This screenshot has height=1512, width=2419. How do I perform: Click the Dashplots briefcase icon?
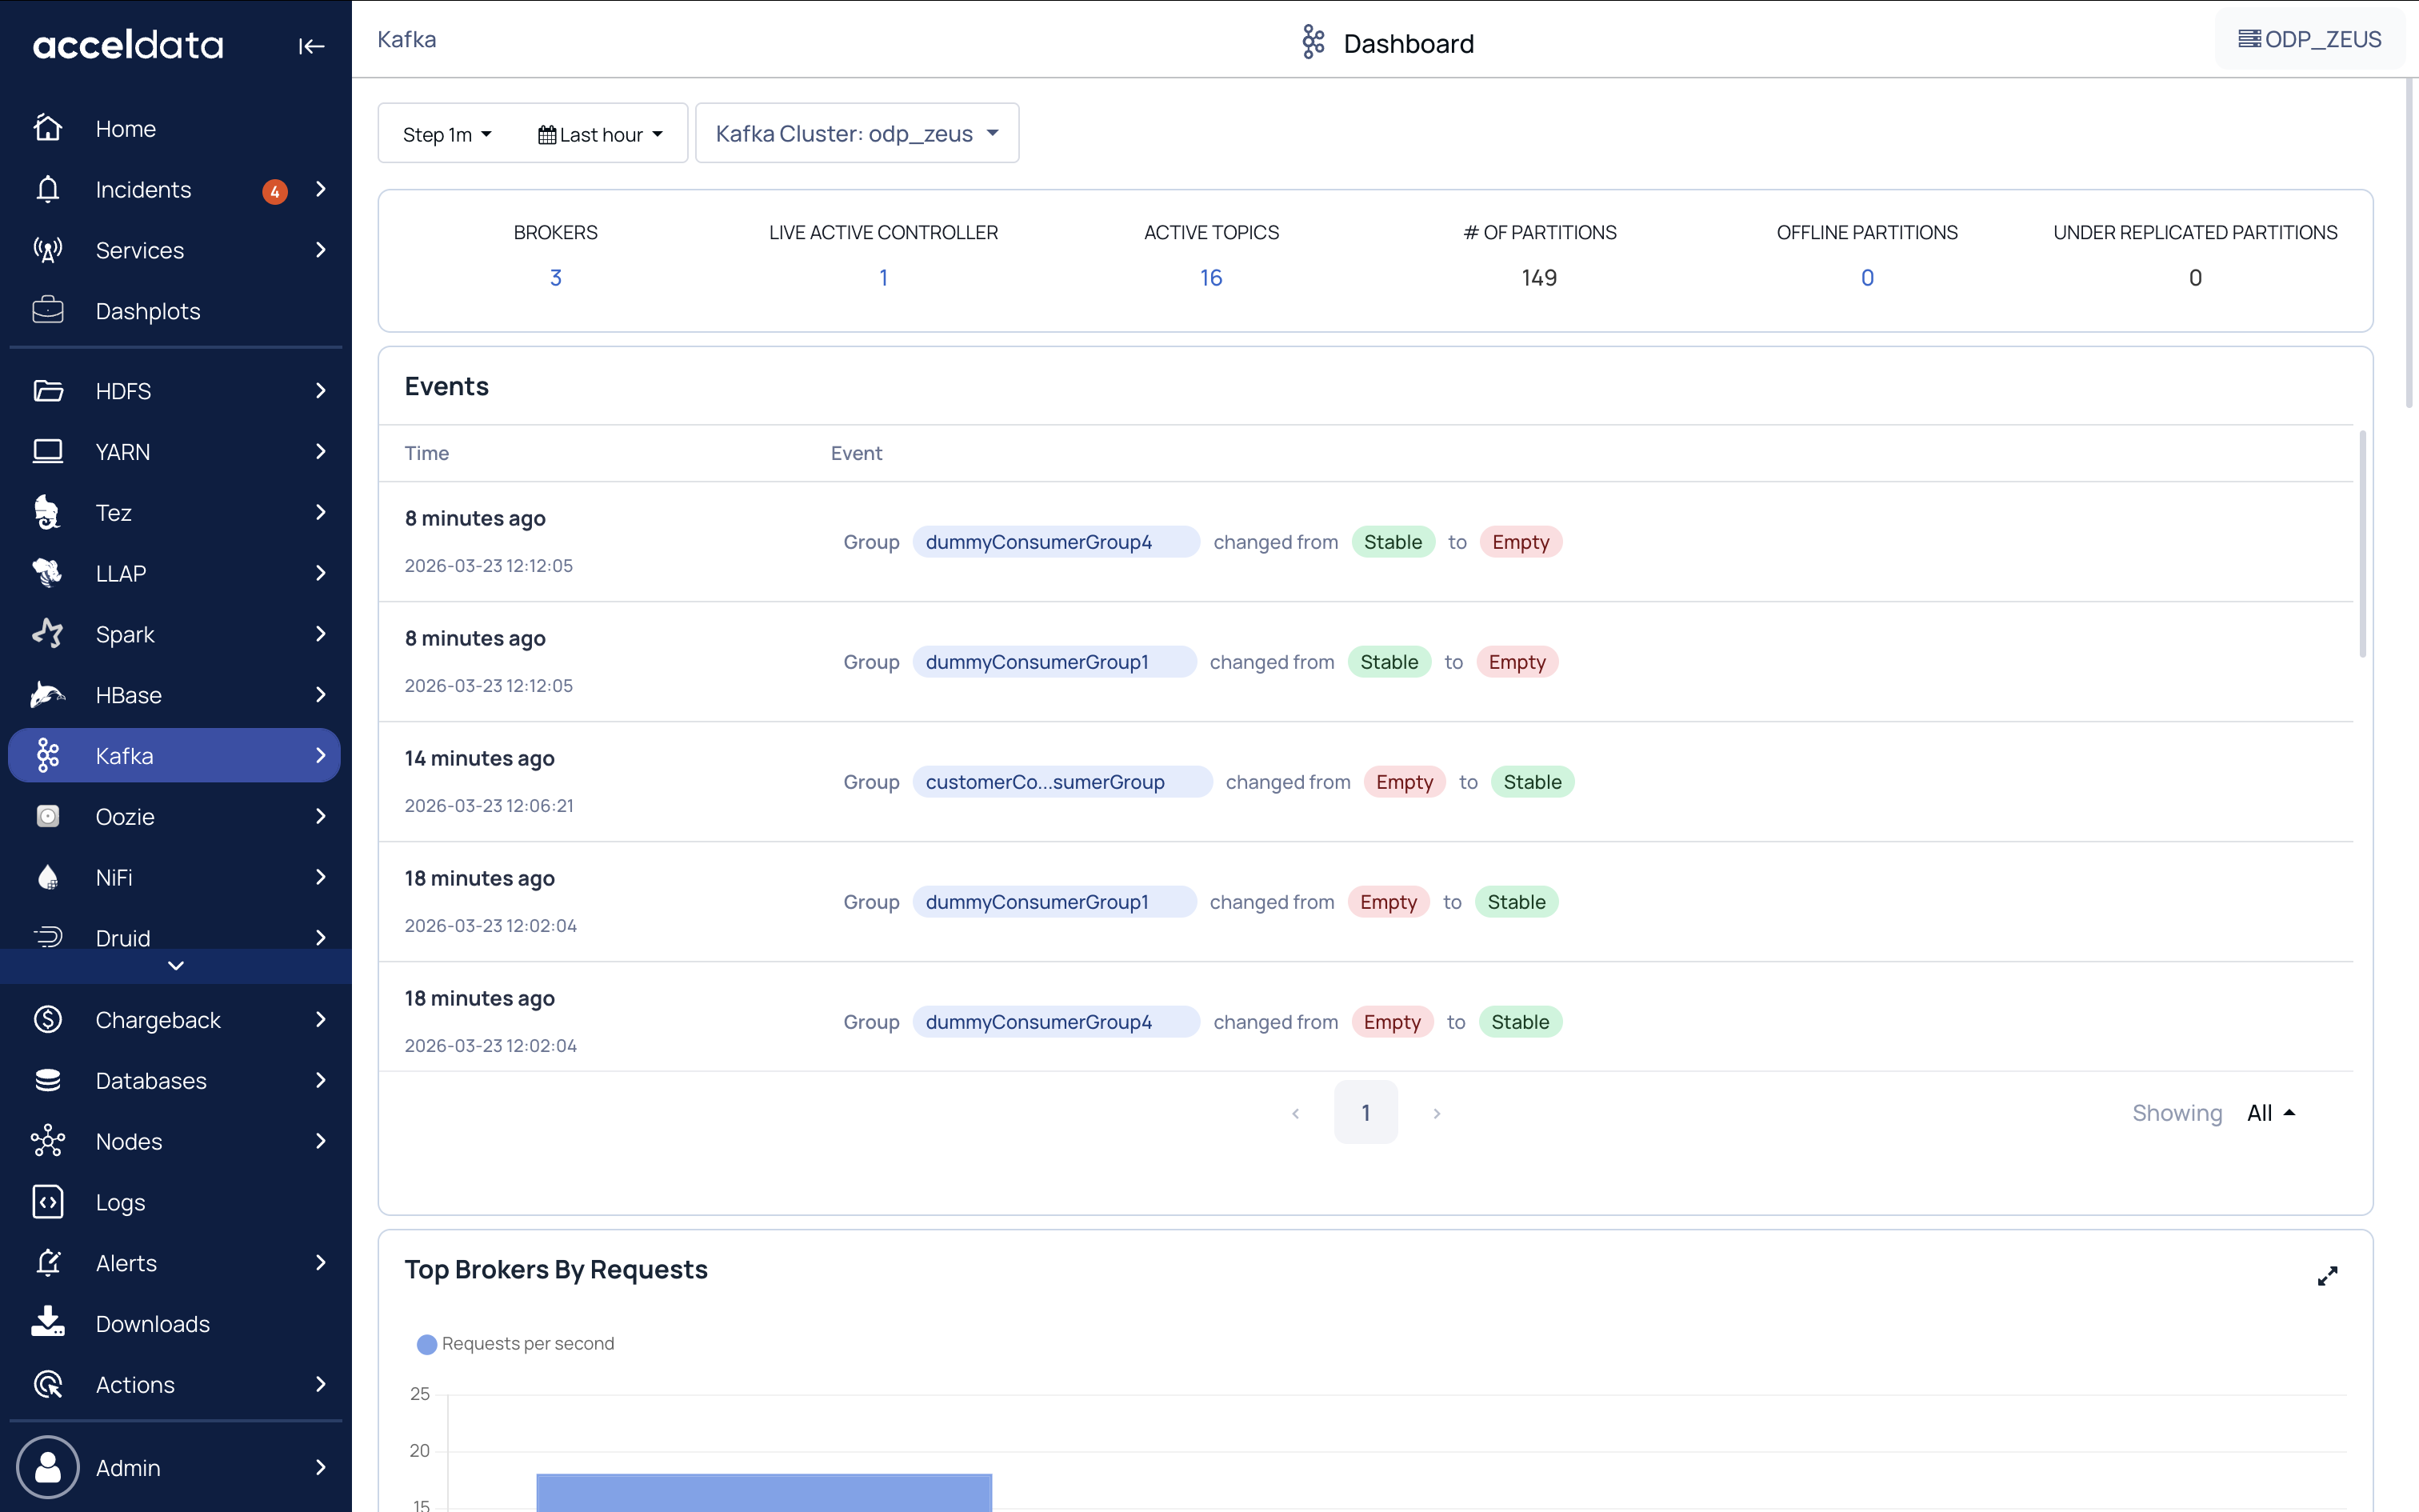point(47,311)
